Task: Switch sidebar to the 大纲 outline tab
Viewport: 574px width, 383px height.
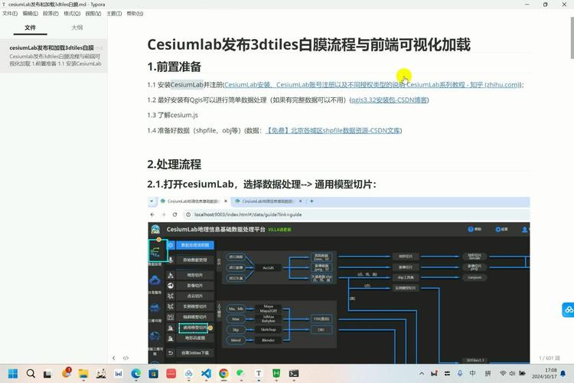Action: pos(77,28)
